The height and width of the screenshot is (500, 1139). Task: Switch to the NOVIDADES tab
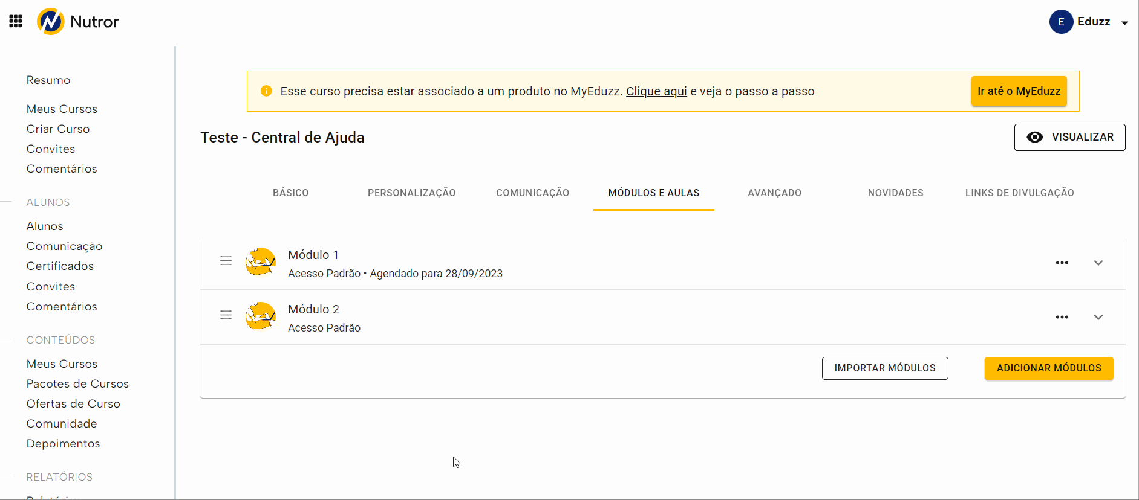896,193
